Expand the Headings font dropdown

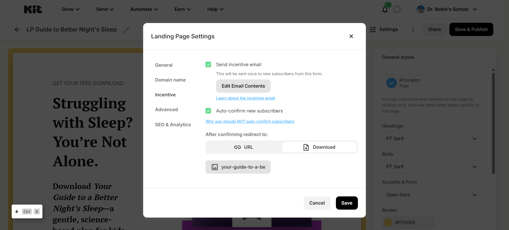point(432,139)
